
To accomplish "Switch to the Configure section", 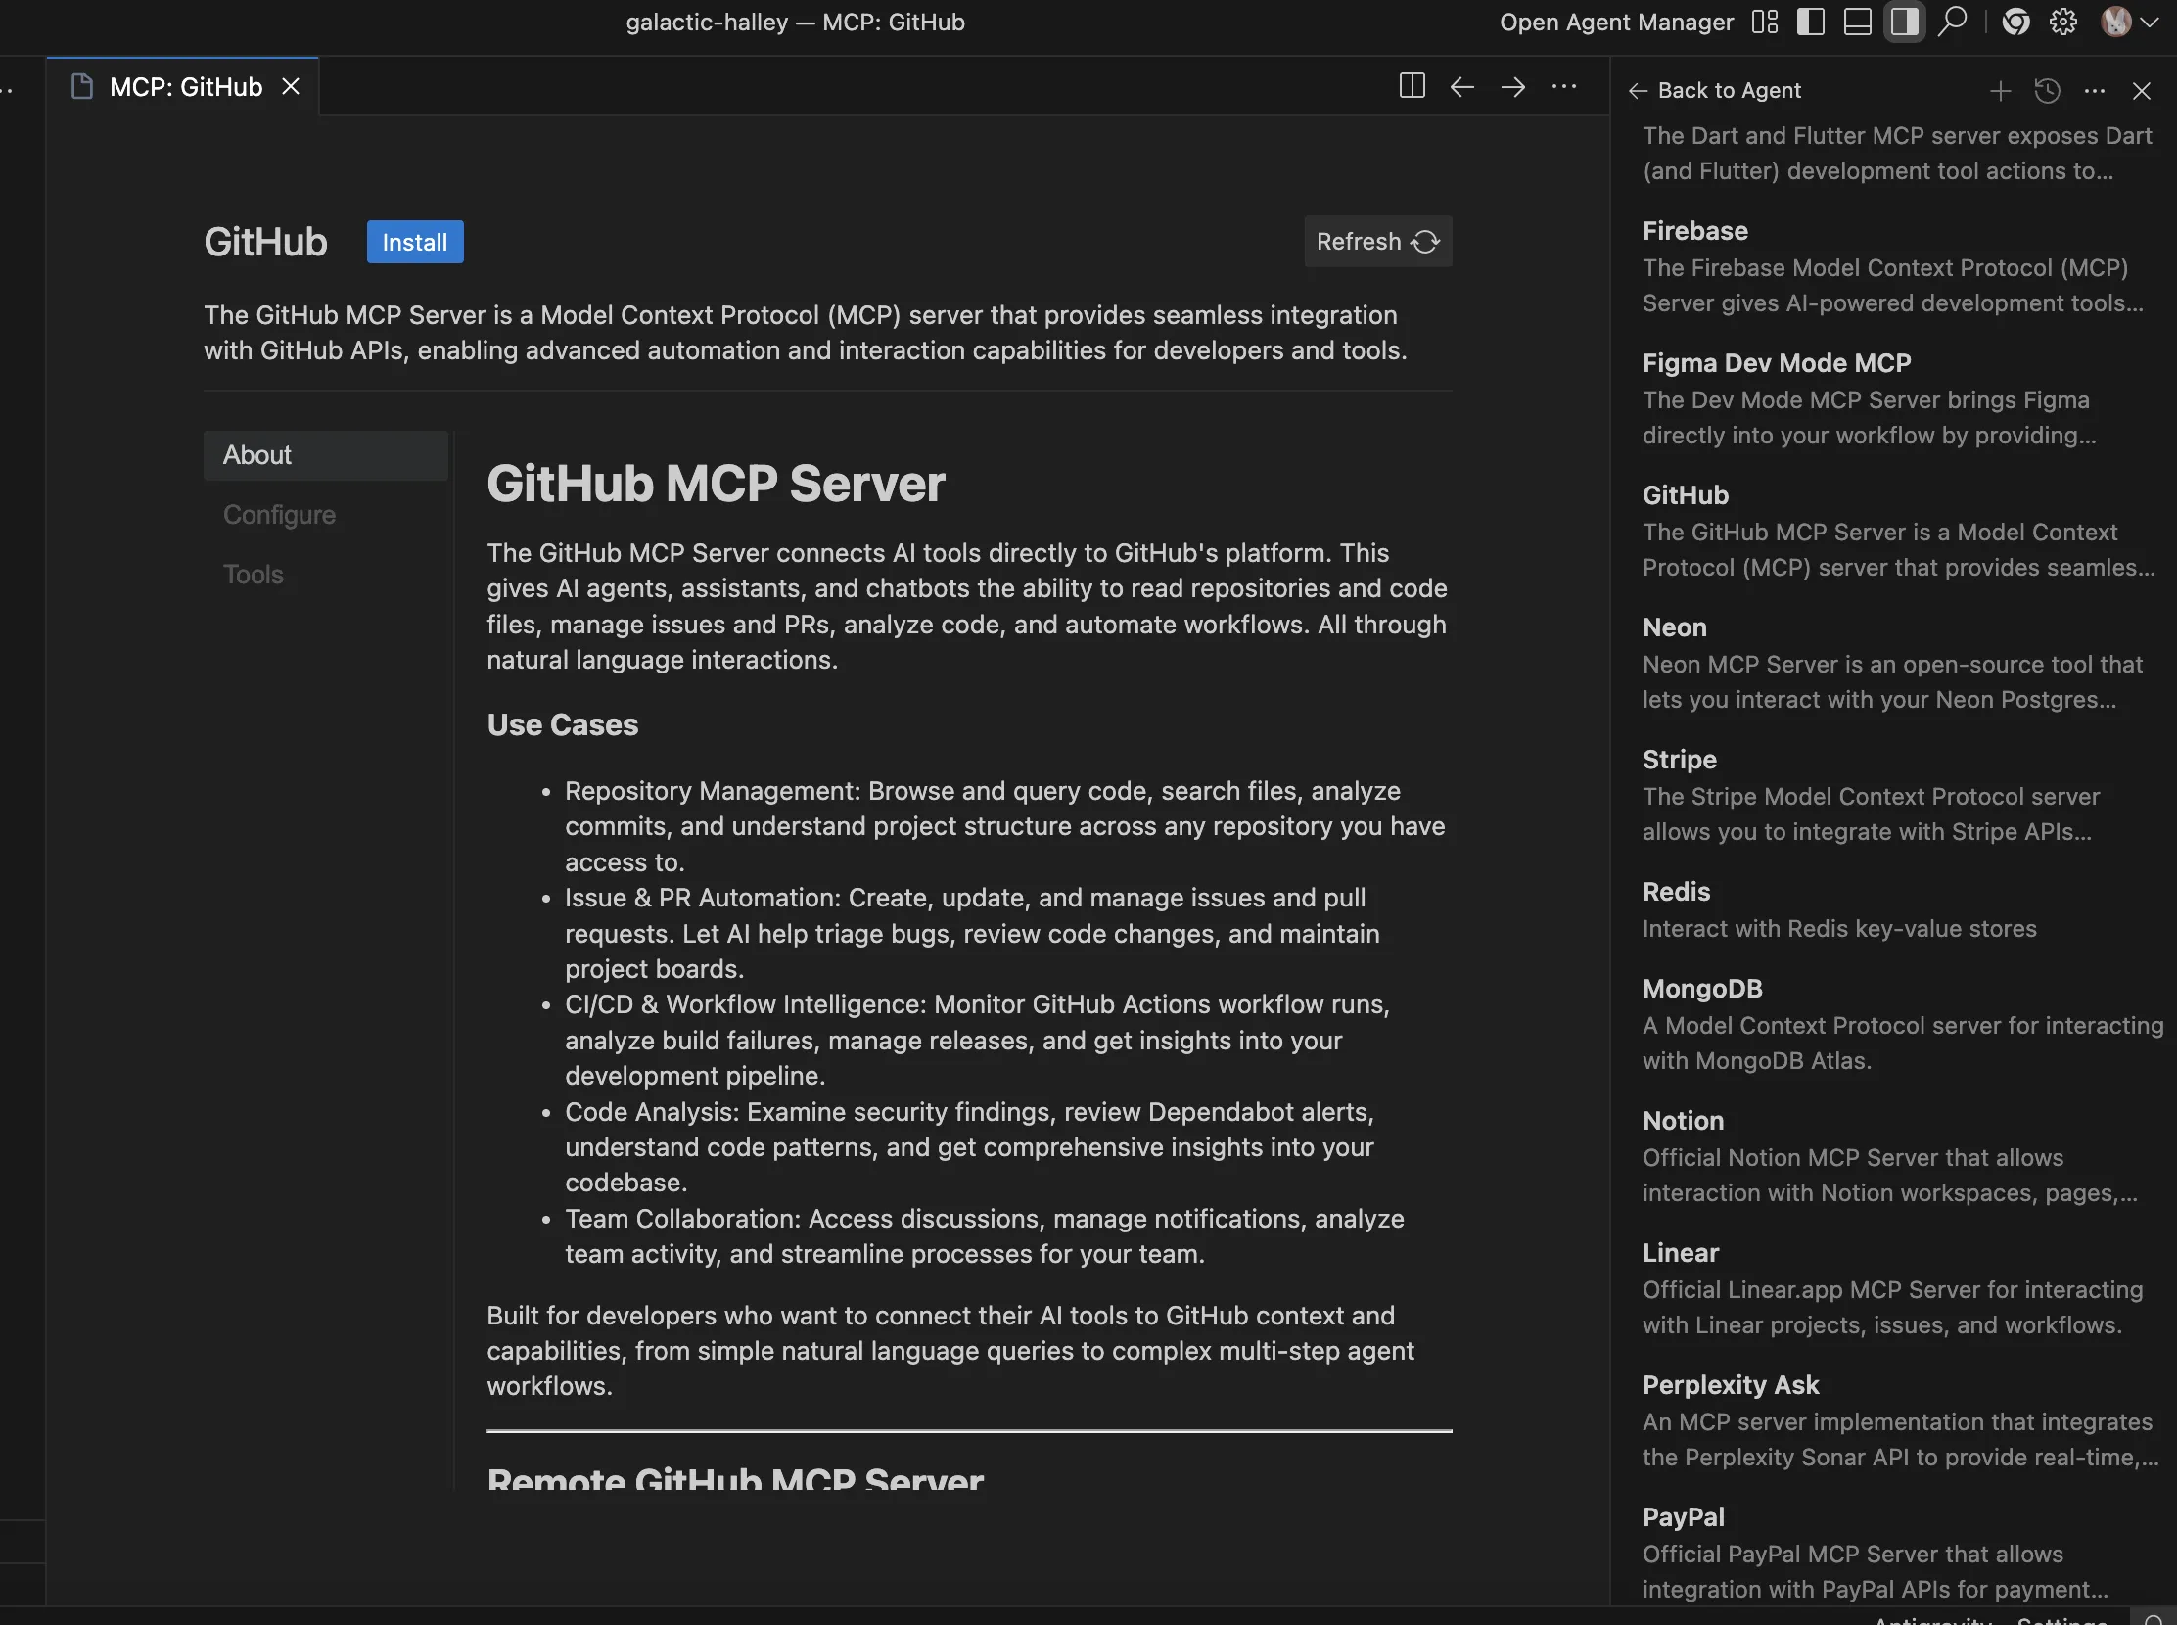I will [x=278, y=514].
